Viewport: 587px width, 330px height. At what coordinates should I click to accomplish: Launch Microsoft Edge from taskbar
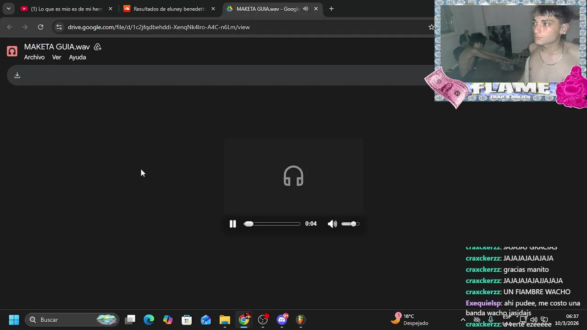pos(149,319)
